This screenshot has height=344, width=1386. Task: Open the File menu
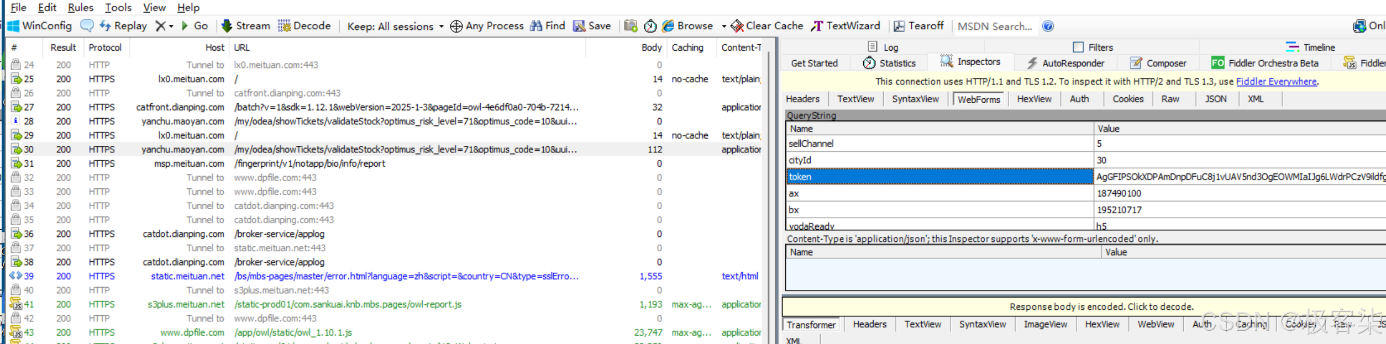[18, 7]
